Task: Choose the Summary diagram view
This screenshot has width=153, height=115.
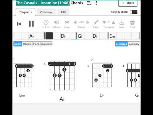Action: pos(134,44)
